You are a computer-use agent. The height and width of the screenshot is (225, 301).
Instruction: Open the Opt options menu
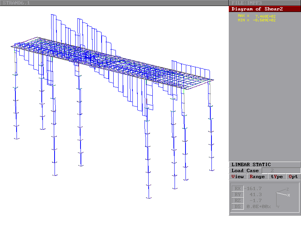293,177
